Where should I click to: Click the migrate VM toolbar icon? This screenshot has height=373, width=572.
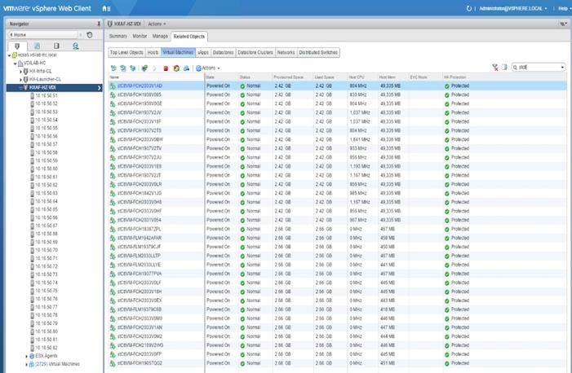click(186, 68)
